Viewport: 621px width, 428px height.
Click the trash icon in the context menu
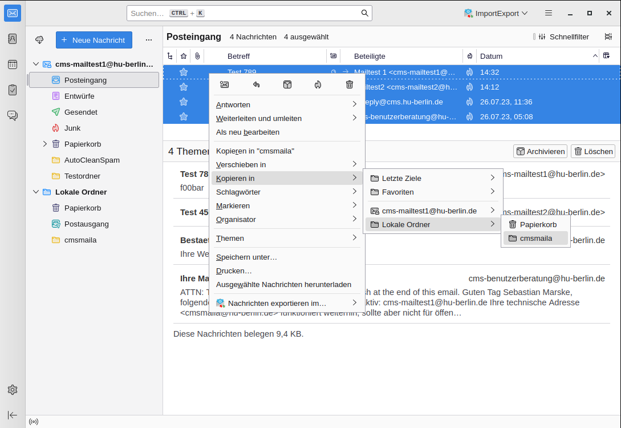point(350,84)
